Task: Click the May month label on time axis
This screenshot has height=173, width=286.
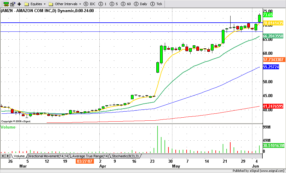Action: tap(176, 166)
